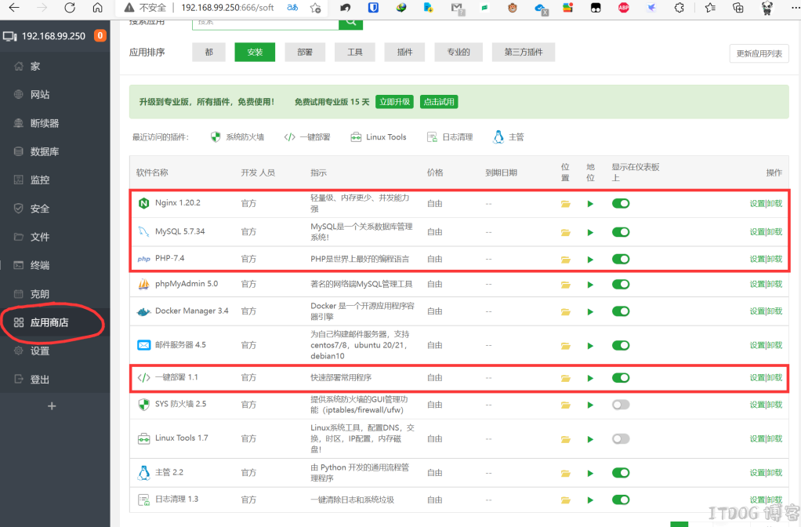
Task: Toggle dashboard display for 一键部署 1.1
Action: point(621,378)
